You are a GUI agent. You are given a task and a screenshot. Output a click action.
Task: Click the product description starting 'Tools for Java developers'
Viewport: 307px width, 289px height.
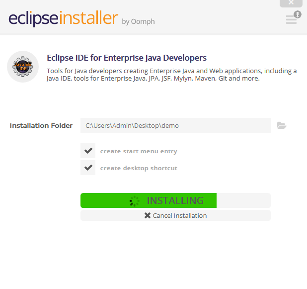pyautogui.click(x=172, y=75)
